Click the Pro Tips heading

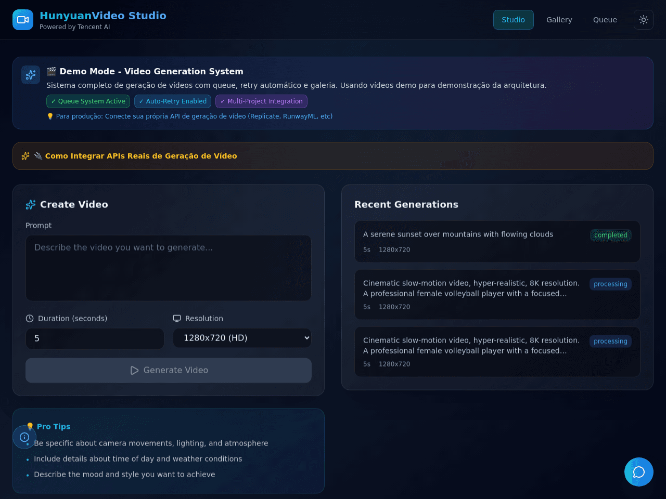click(48, 427)
